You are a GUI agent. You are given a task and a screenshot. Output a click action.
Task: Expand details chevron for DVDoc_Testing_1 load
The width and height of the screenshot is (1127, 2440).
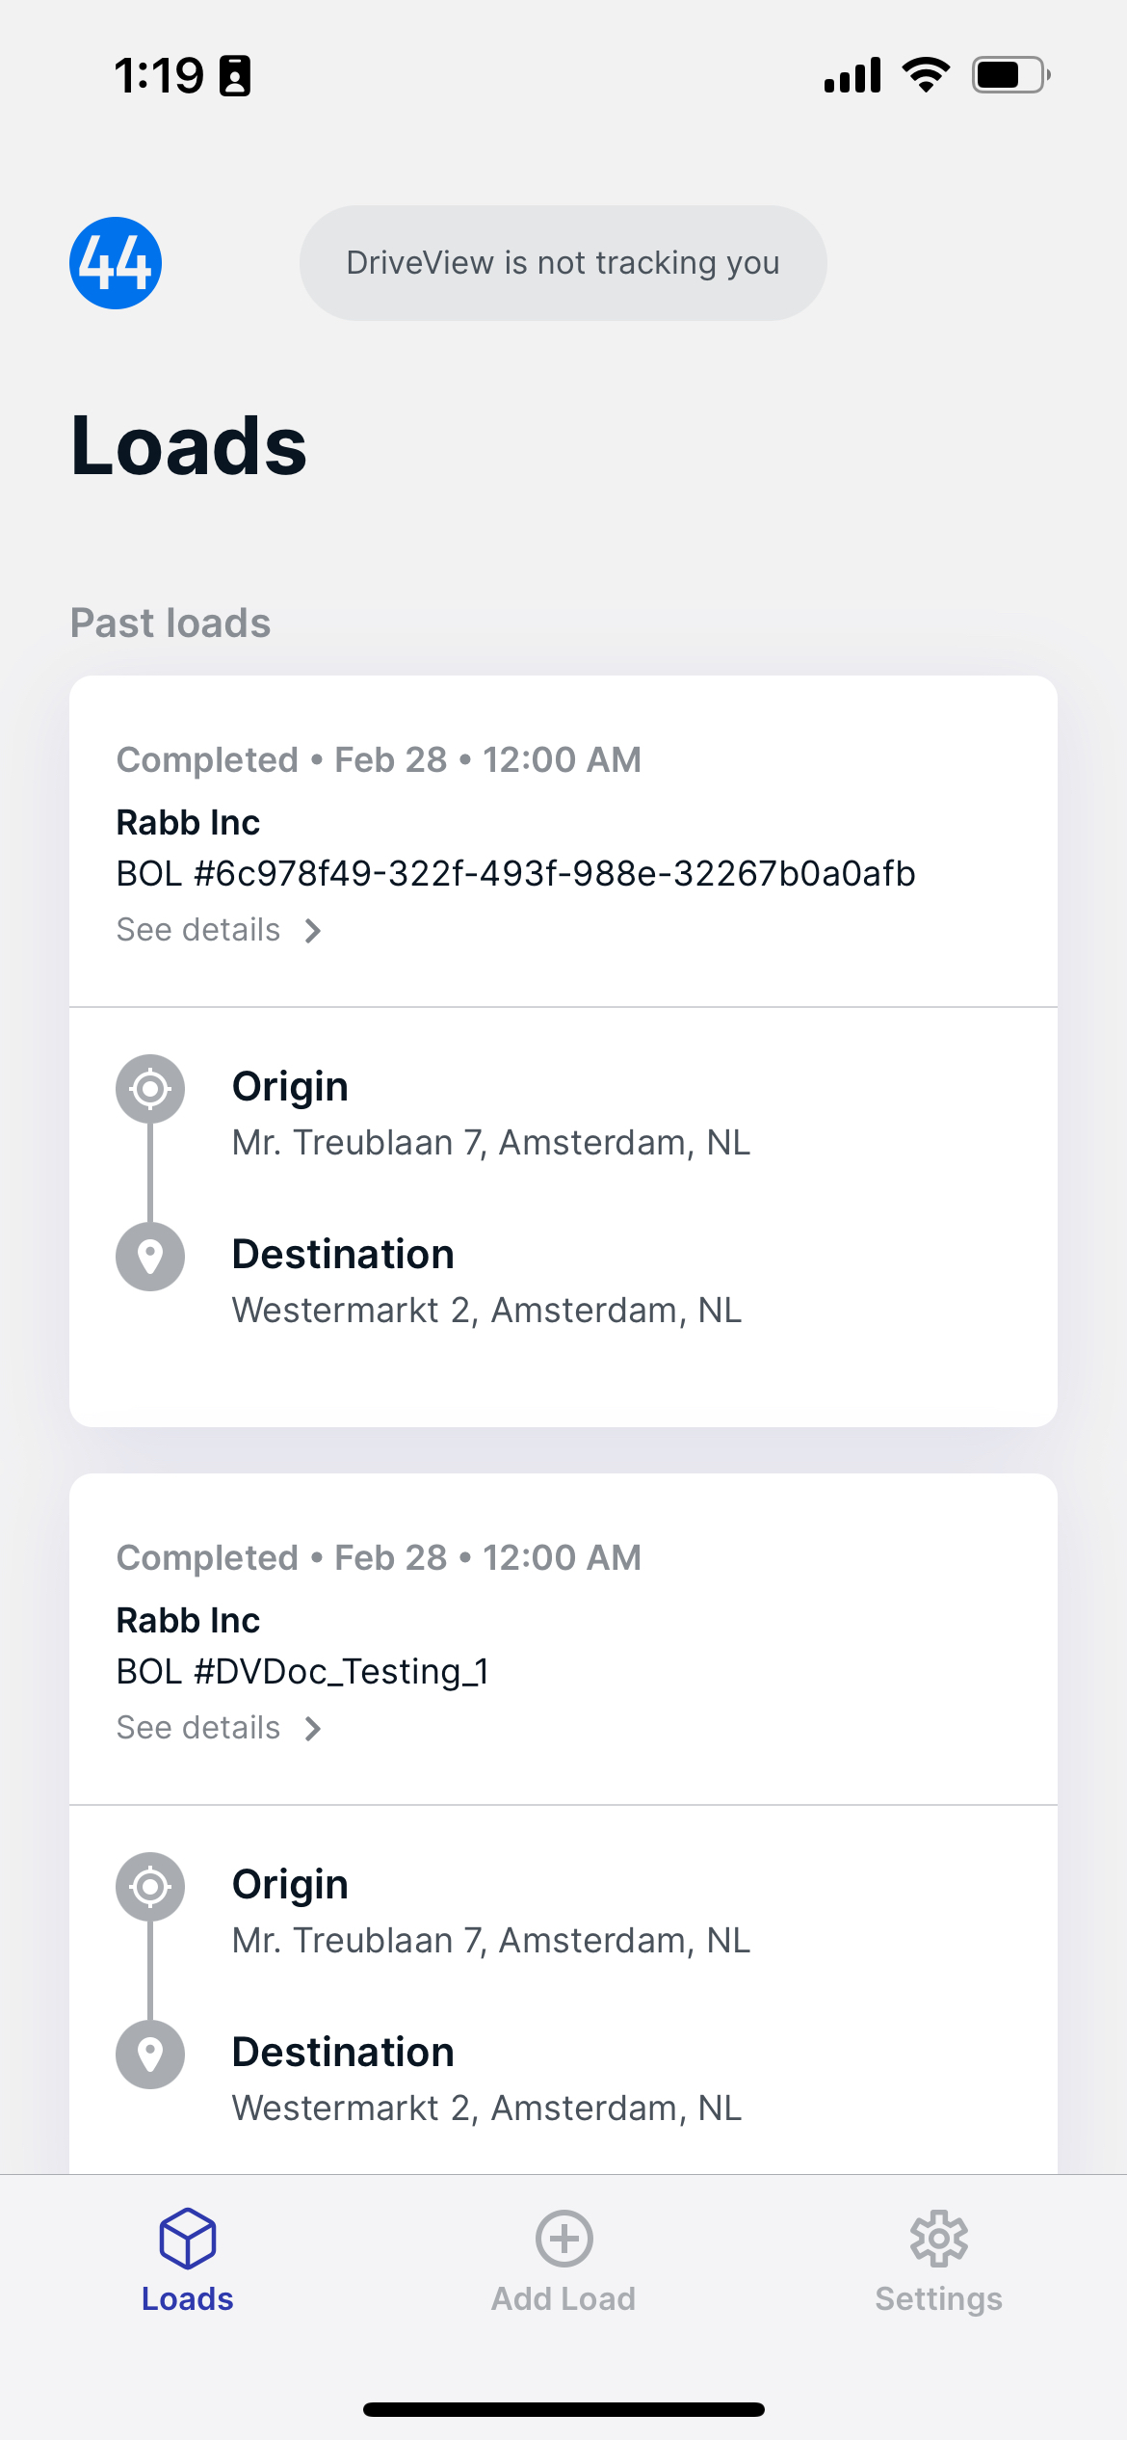[313, 1729]
